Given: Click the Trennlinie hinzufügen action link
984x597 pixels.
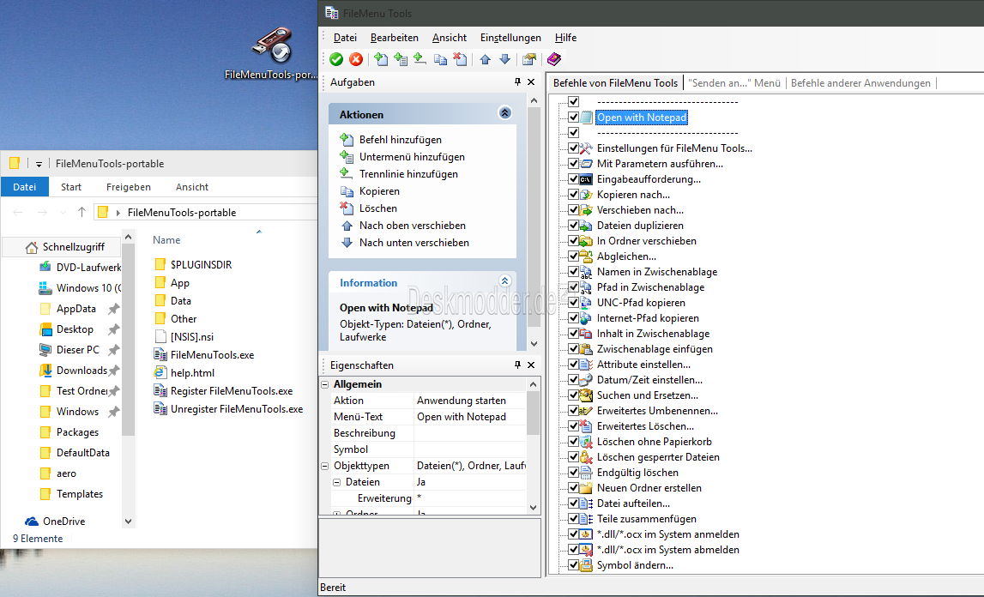Looking at the screenshot, I should click(408, 174).
